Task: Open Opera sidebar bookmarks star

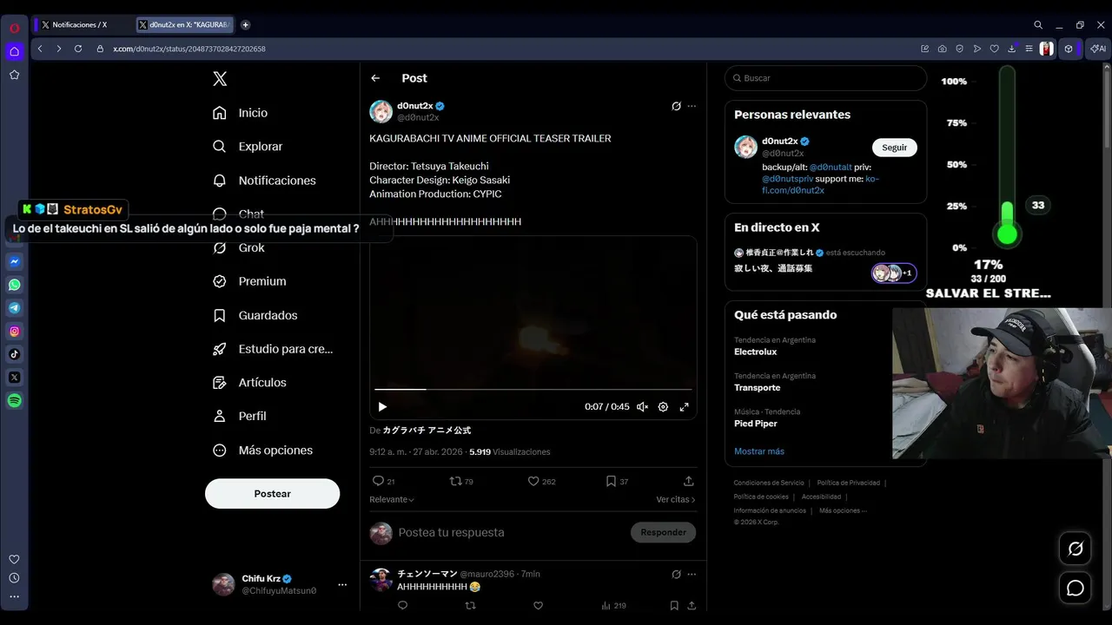Action: pos(14,75)
